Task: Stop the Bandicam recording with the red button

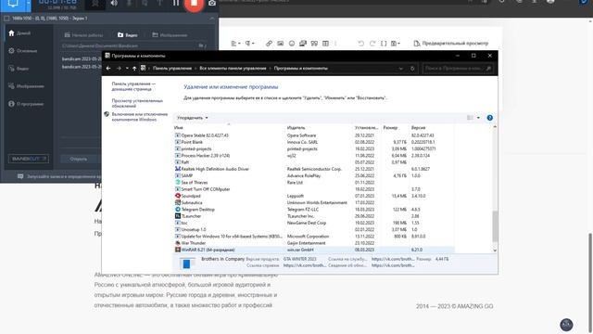Action: pyautogui.click(x=194, y=4)
